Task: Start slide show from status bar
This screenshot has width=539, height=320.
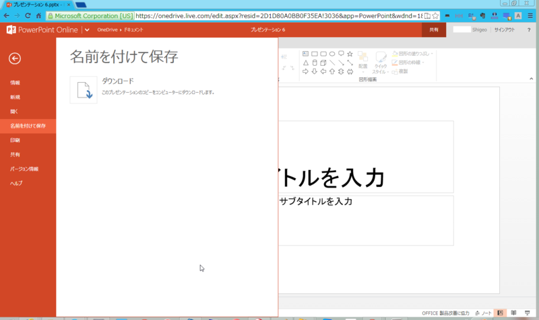Action: click(528, 313)
